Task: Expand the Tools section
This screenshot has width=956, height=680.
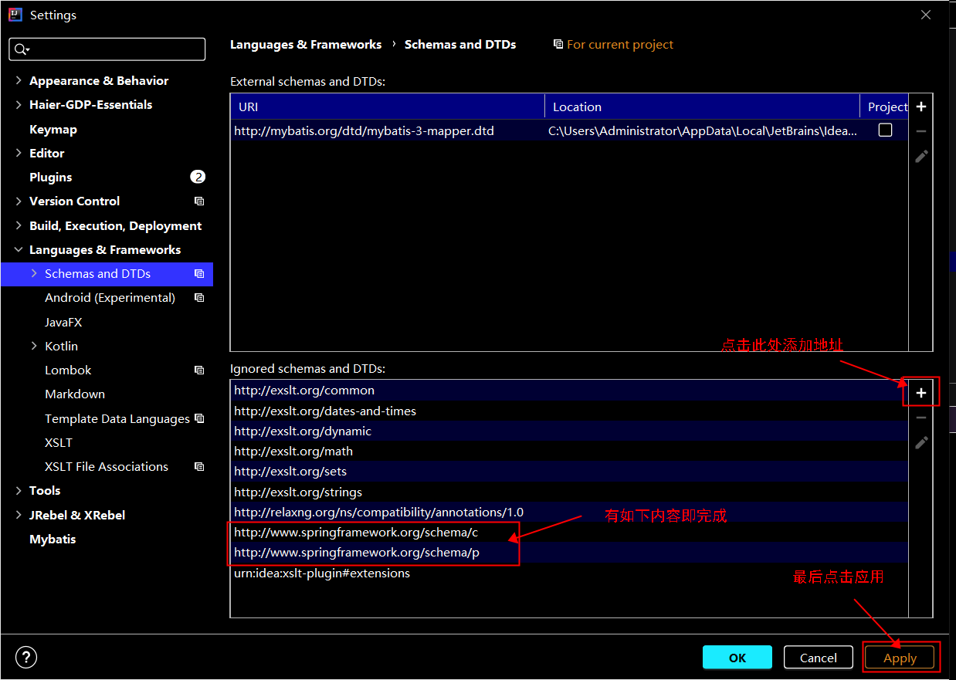Action: point(19,490)
